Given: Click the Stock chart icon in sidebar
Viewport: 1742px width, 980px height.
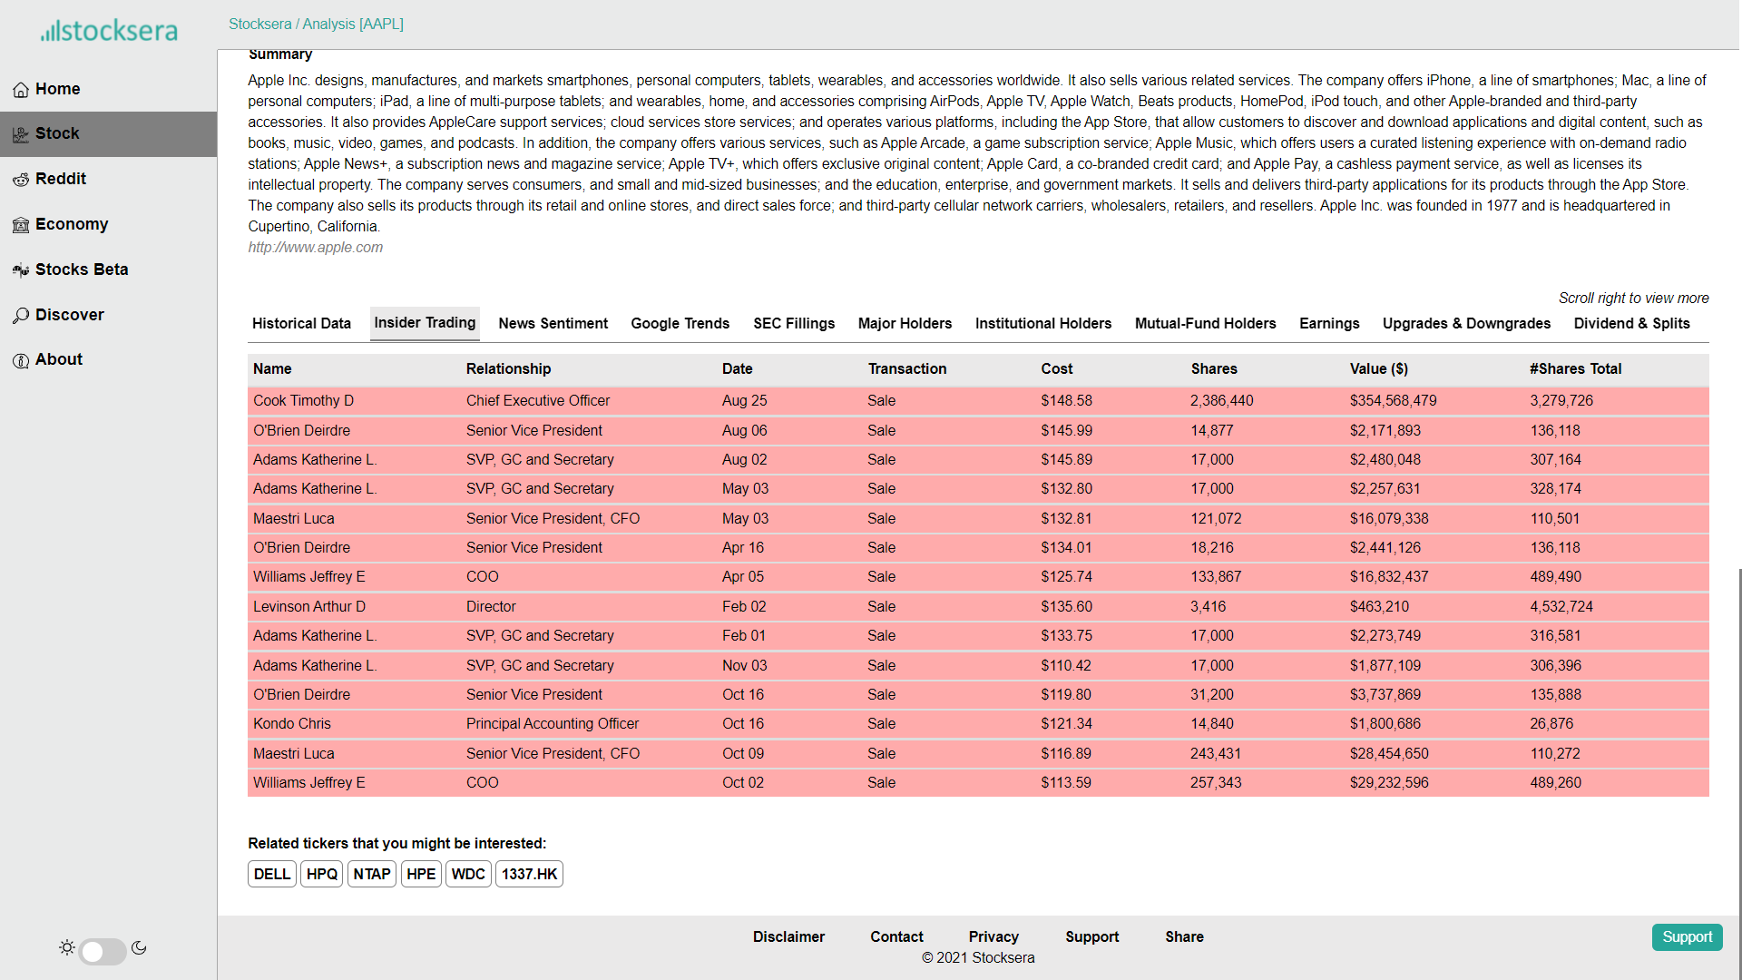Looking at the screenshot, I should pos(21,134).
